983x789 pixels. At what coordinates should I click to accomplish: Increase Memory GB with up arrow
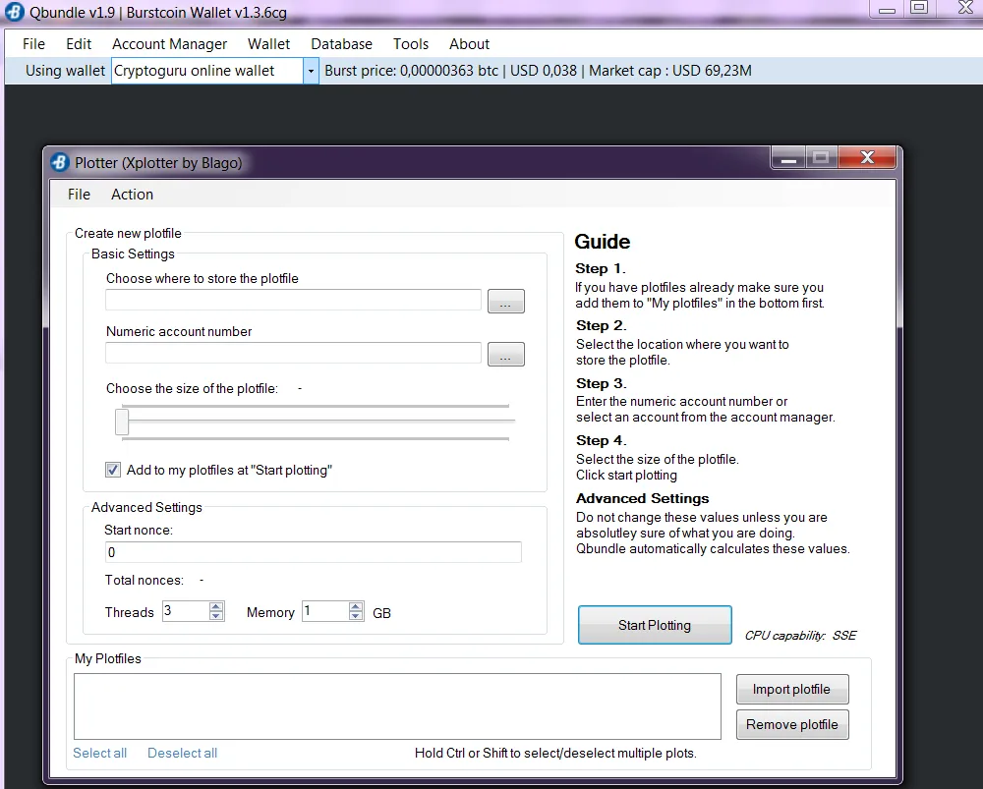click(356, 606)
